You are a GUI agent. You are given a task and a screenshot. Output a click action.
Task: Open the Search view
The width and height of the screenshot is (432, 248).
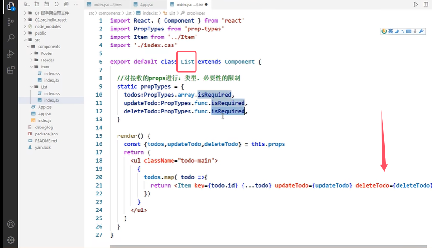[10, 38]
